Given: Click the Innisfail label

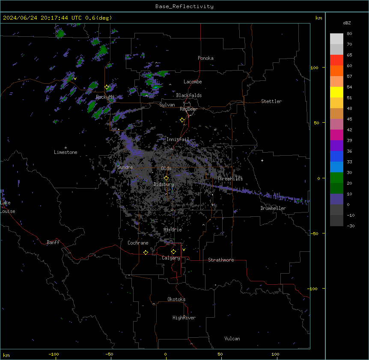Looking at the screenshot, I should click(x=178, y=139).
